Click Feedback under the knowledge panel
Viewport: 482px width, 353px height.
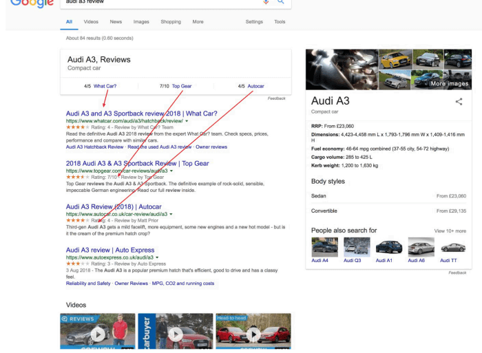(x=457, y=272)
